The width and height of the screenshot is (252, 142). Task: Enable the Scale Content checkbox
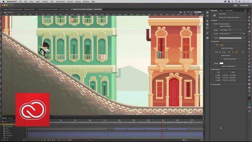pos(220,56)
